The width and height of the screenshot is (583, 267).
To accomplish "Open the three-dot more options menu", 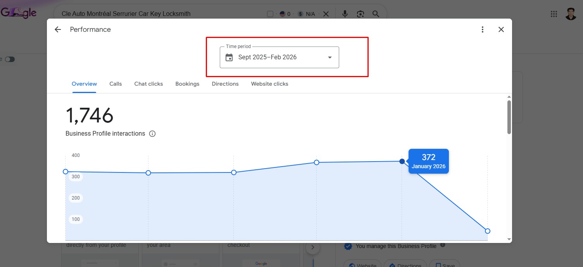I will (483, 29).
